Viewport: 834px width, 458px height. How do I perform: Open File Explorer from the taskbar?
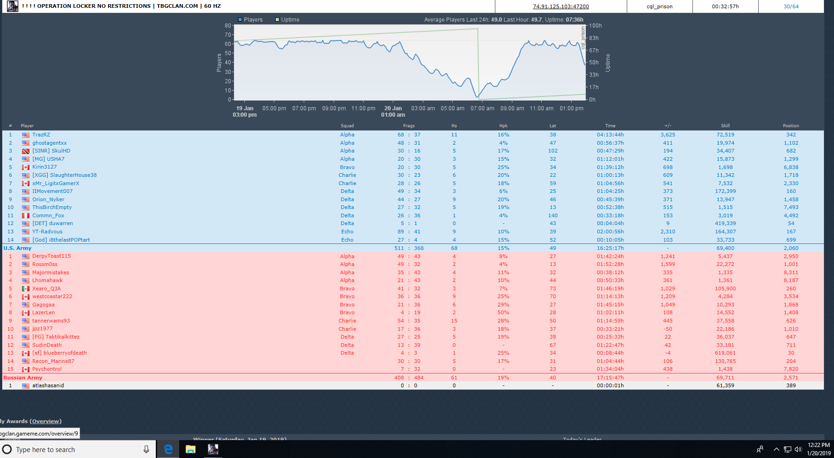(x=190, y=449)
